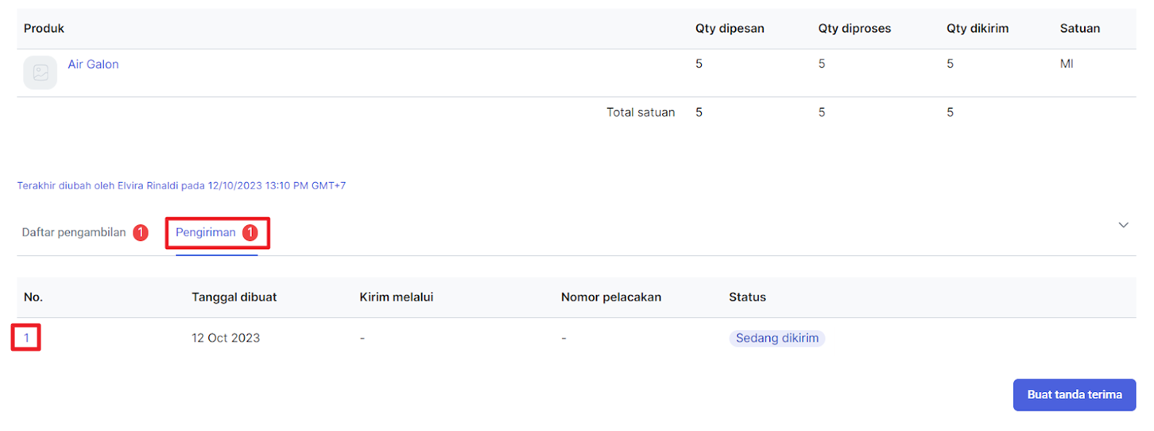Viewport: 1154px width, 431px height.
Task: Select the 12 Oct 2023 date cell
Action: [226, 338]
